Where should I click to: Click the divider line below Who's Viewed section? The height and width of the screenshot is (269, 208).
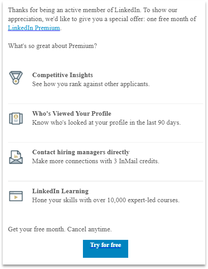105,142
